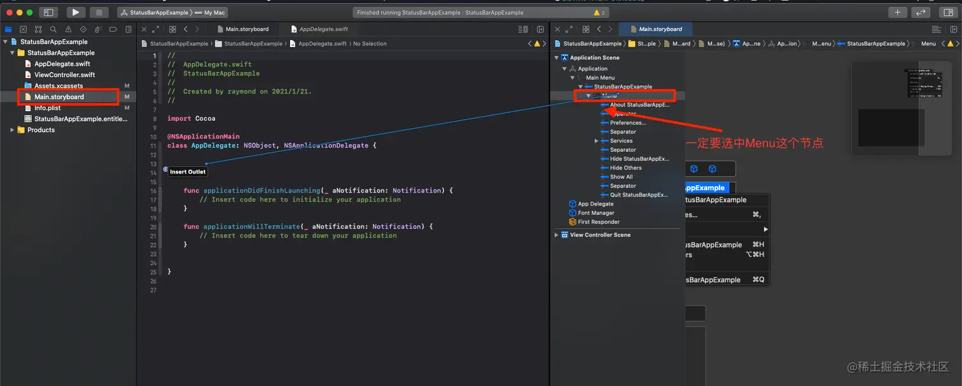Open the StatusBarAppExample scheme selector
Viewport: 962px width, 386px height.
155,13
